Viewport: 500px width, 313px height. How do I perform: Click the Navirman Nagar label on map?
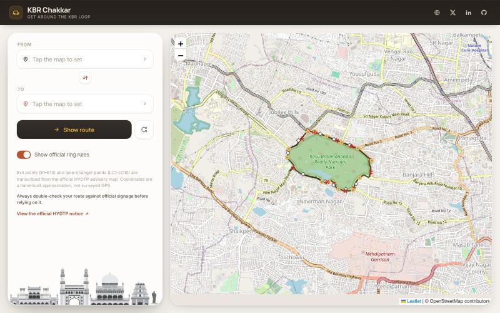[x=321, y=202]
